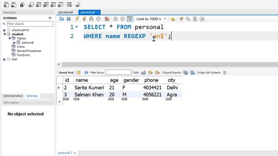
Task: Import records from external file
Action: 192,72
